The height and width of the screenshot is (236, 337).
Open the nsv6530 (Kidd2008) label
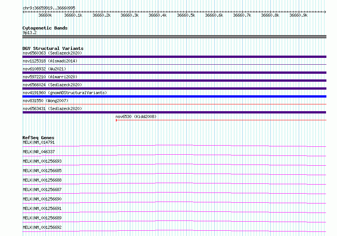pyautogui.click(x=136, y=116)
